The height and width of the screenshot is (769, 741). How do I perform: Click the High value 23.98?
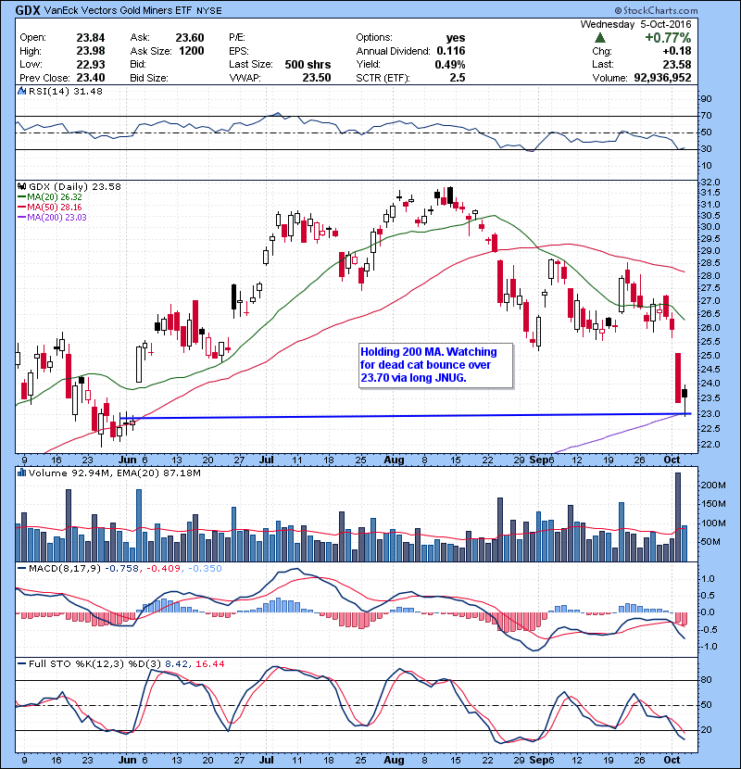pyautogui.click(x=91, y=51)
